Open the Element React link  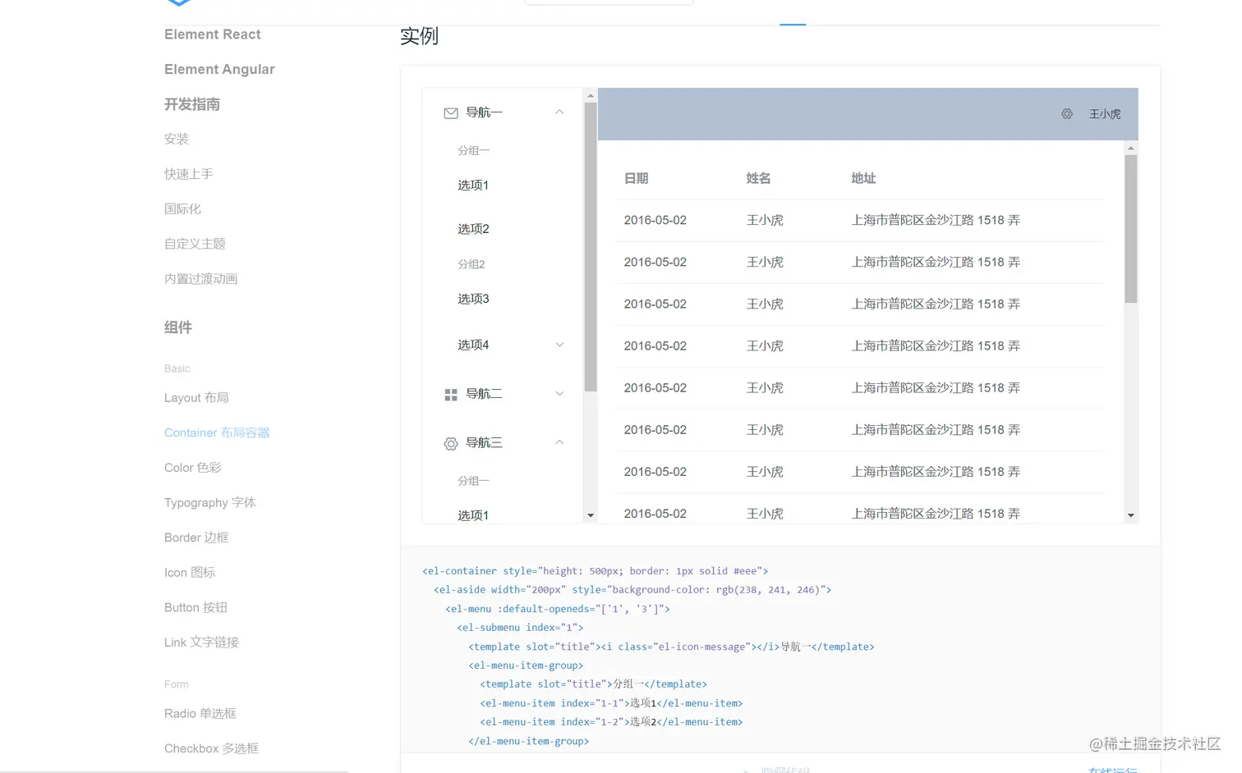click(212, 34)
